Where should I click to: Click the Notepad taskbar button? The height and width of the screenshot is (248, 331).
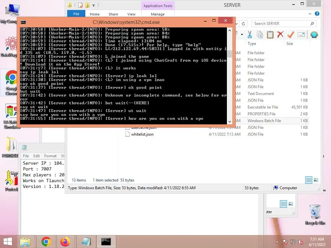[x=86, y=242]
